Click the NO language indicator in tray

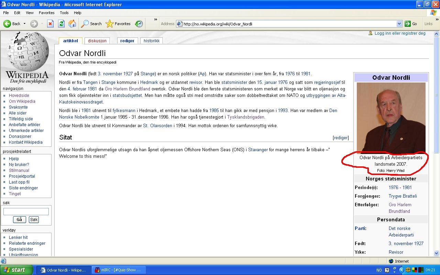click(379, 270)
